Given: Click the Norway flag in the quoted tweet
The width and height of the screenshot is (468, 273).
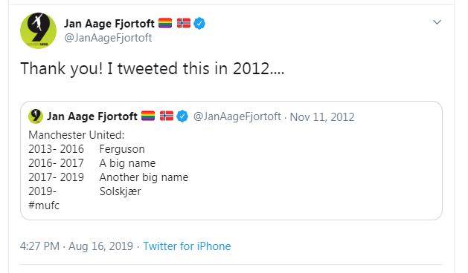Looking at the screenshot, I should 167,116.
